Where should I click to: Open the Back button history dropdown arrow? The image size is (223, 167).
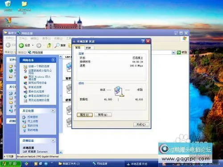tap(33, 45)
